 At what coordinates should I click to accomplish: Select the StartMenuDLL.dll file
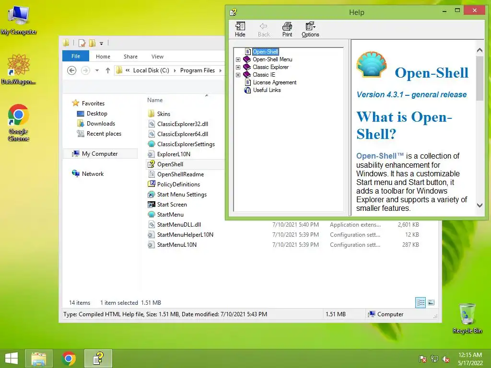[179, 224]
